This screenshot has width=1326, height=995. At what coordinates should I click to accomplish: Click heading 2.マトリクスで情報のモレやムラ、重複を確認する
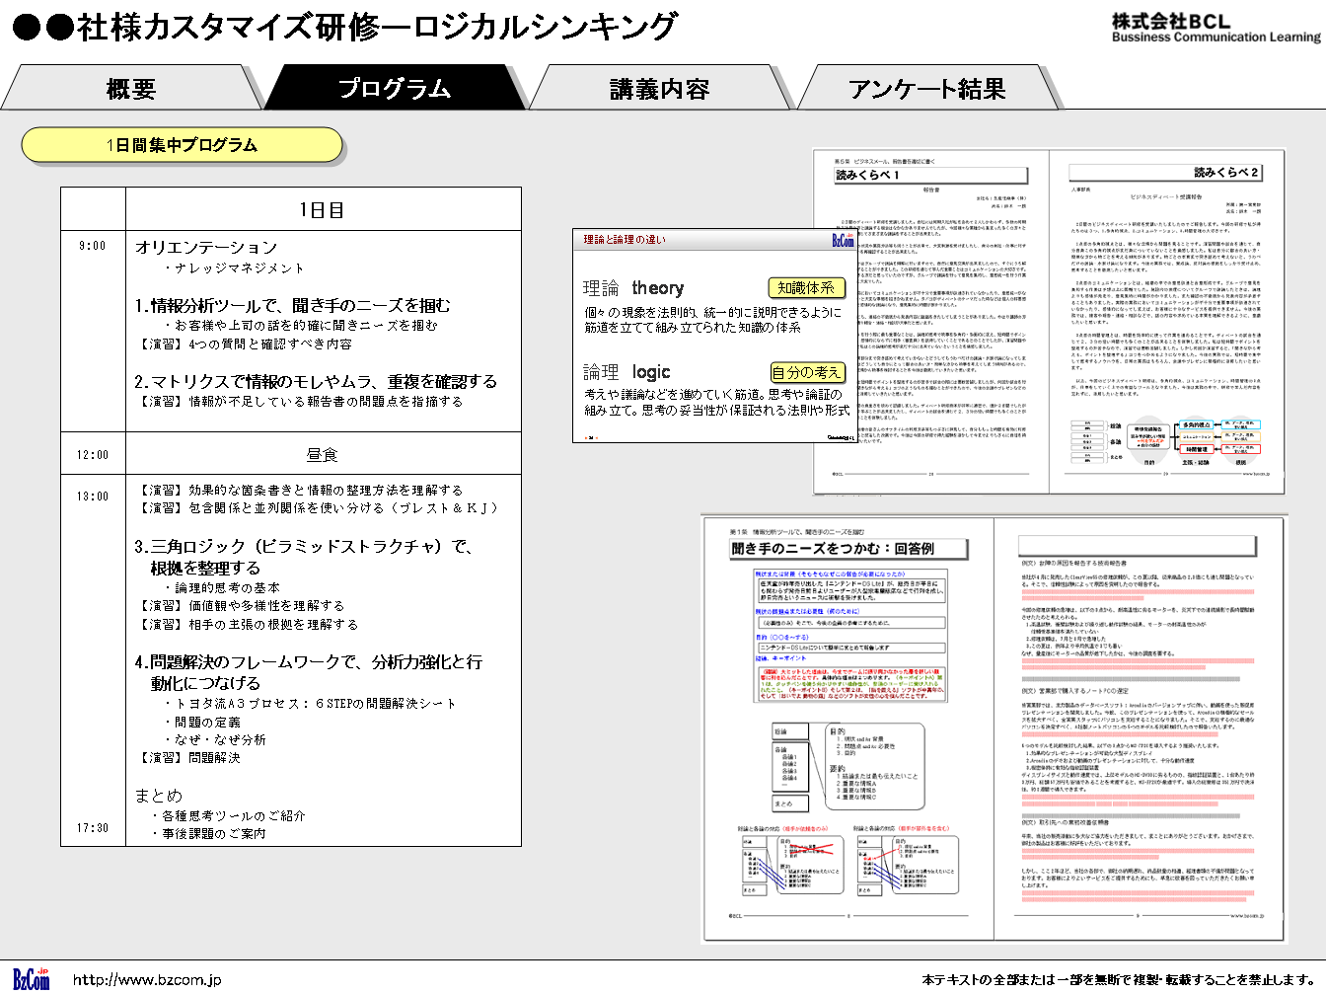click(316, 381)
